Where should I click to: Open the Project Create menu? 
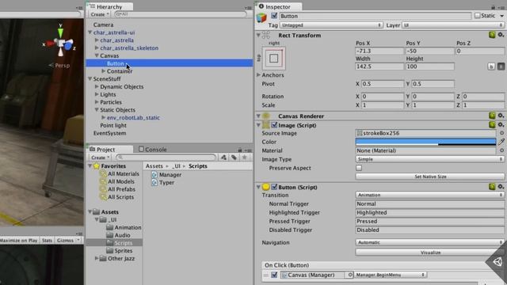point(100,158)
